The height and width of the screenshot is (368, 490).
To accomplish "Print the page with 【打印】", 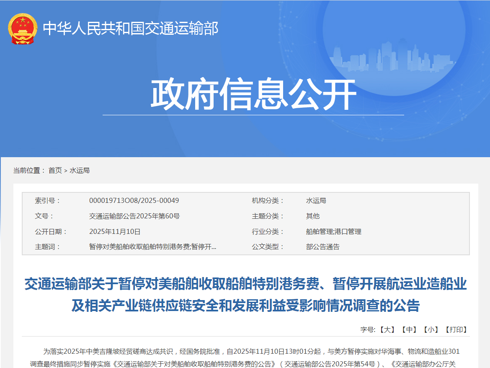I will (456, 329).
